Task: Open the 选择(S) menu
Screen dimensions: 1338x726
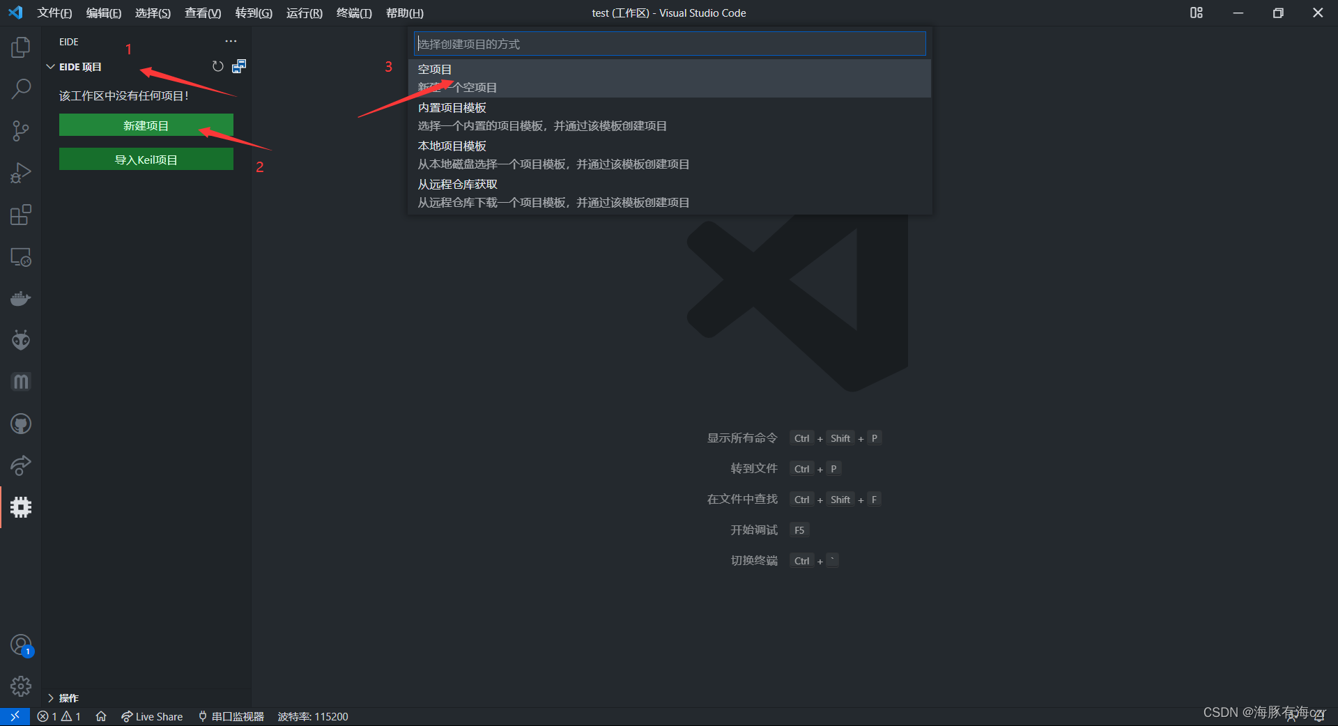Action: tap(153, 13)
